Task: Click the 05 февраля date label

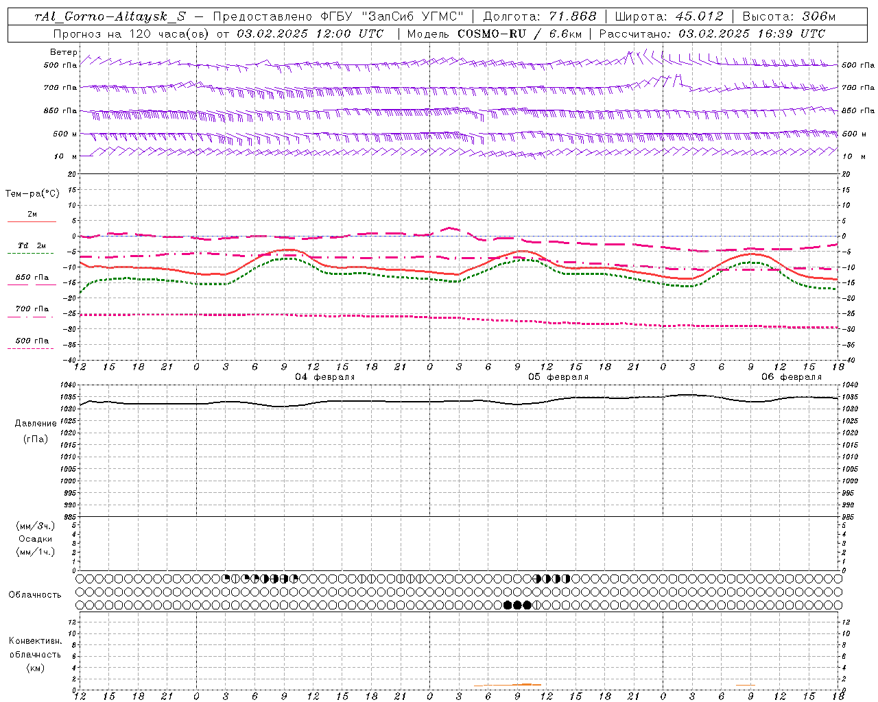Action: pos(558,377)
